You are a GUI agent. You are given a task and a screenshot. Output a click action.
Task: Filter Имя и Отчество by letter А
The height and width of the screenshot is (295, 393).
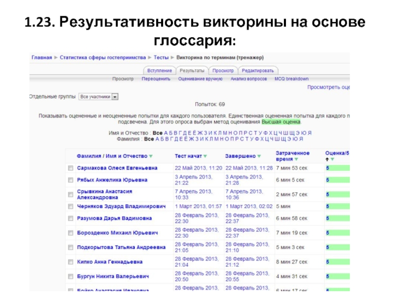tap(166, 133)
